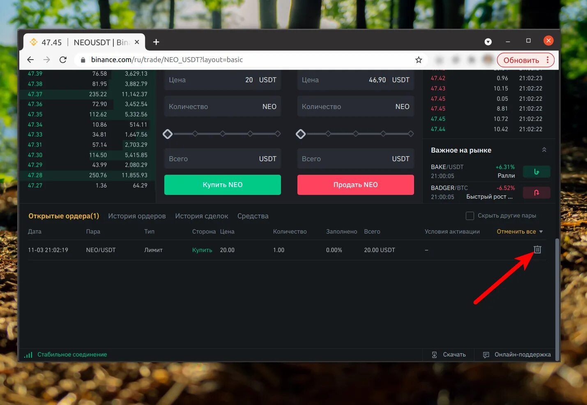Click the buy-side Всего USDT field
Image resolution: width=587 pixels, height=405 pixels.
[x=223, y=159]
